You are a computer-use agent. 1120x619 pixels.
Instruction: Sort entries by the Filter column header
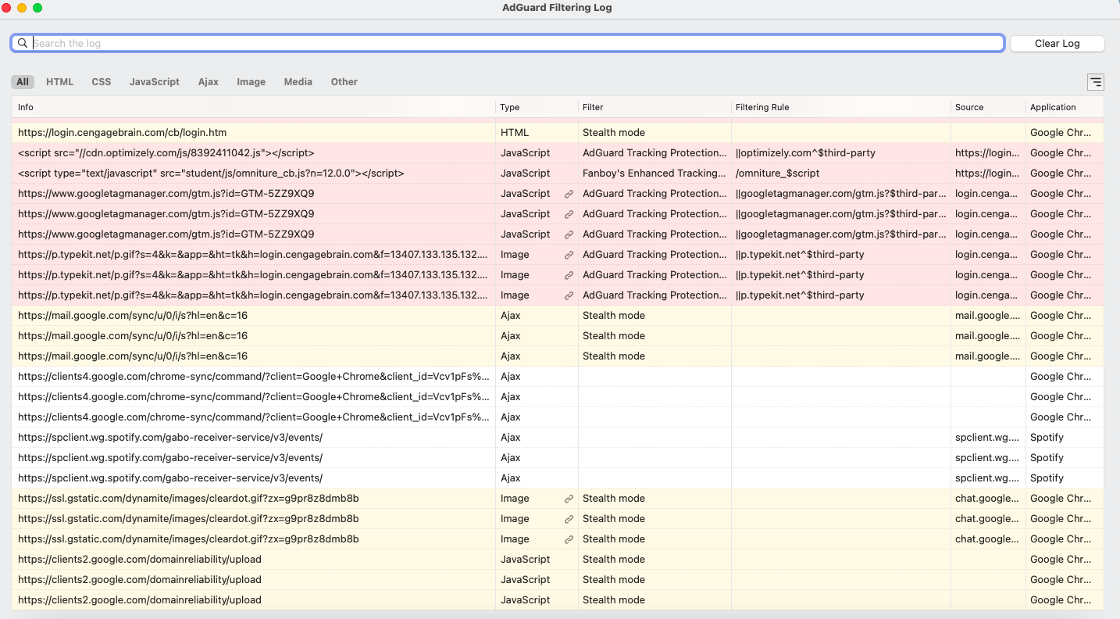593,107
